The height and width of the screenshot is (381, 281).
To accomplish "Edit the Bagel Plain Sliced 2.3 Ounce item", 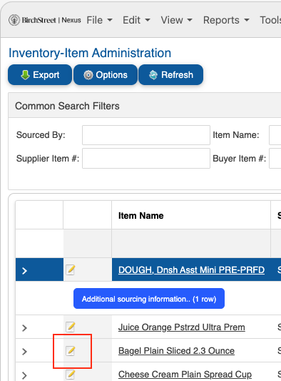I will tap(71, 351).
